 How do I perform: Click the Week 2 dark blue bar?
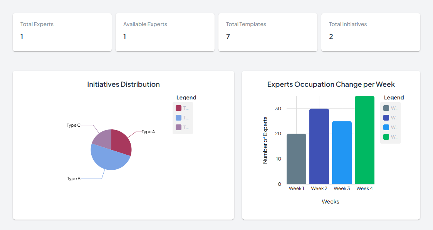tap(319, 146)
